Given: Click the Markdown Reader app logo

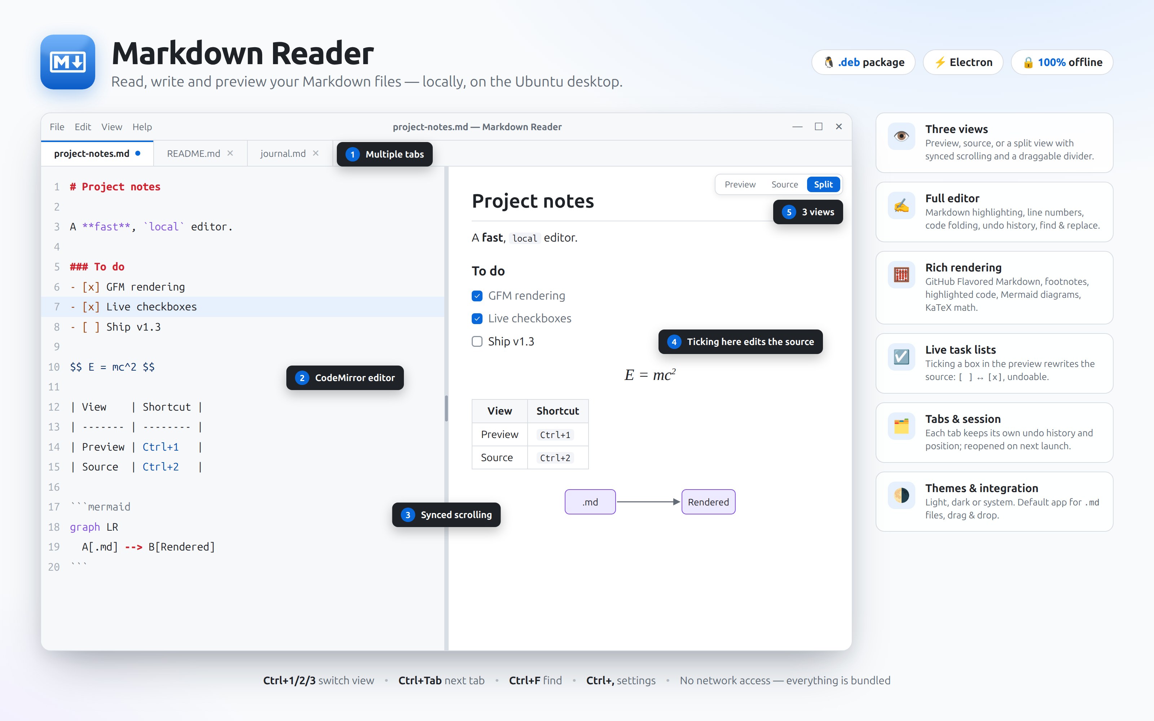Looking at the screenshot, I should coord(68,62).
